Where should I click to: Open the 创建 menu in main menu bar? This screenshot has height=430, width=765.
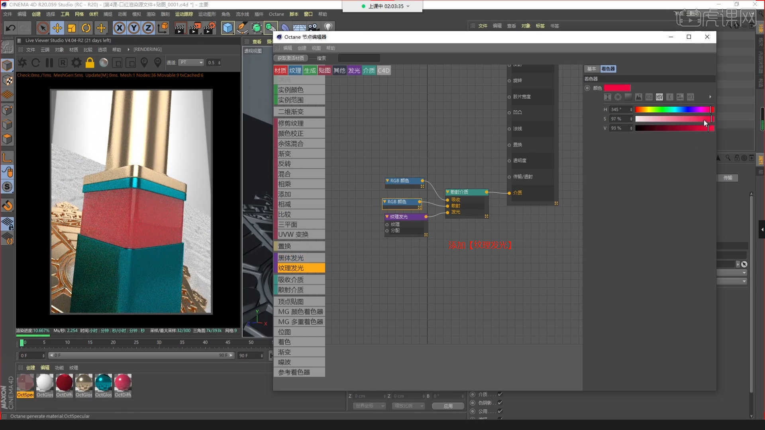click(x=36, y=14)
